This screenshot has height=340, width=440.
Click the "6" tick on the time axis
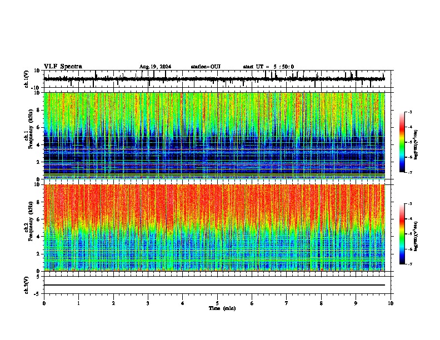pyautogui.click(x=252, y=303)
